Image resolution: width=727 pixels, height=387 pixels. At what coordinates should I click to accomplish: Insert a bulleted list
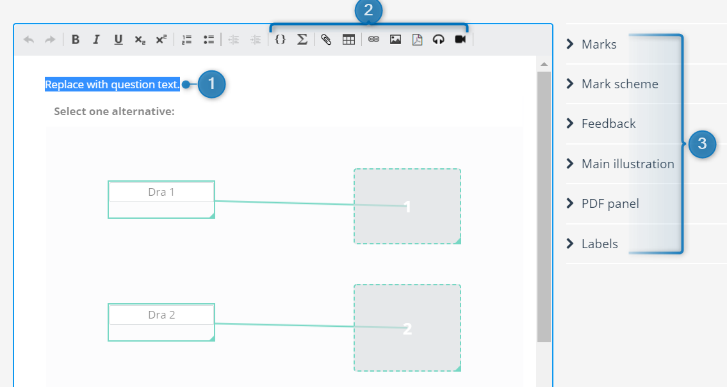(x=208, y=40)
